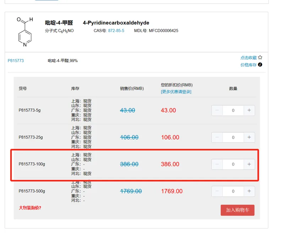Click the 货号 column header
This screenshot has width=284, height=237.
click(x=23, y=88)
